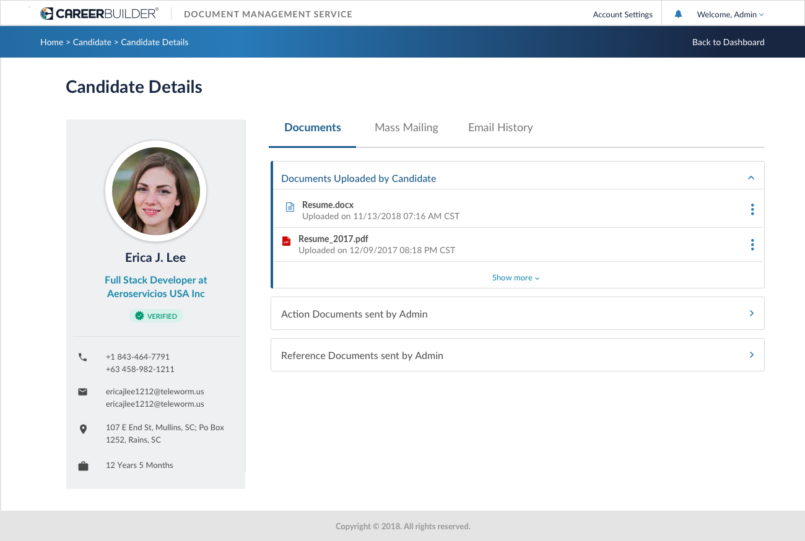The width and height of the screenshot is (805, 541).
Task: Click the phone icon in contact info
Action: pos(83,357)
